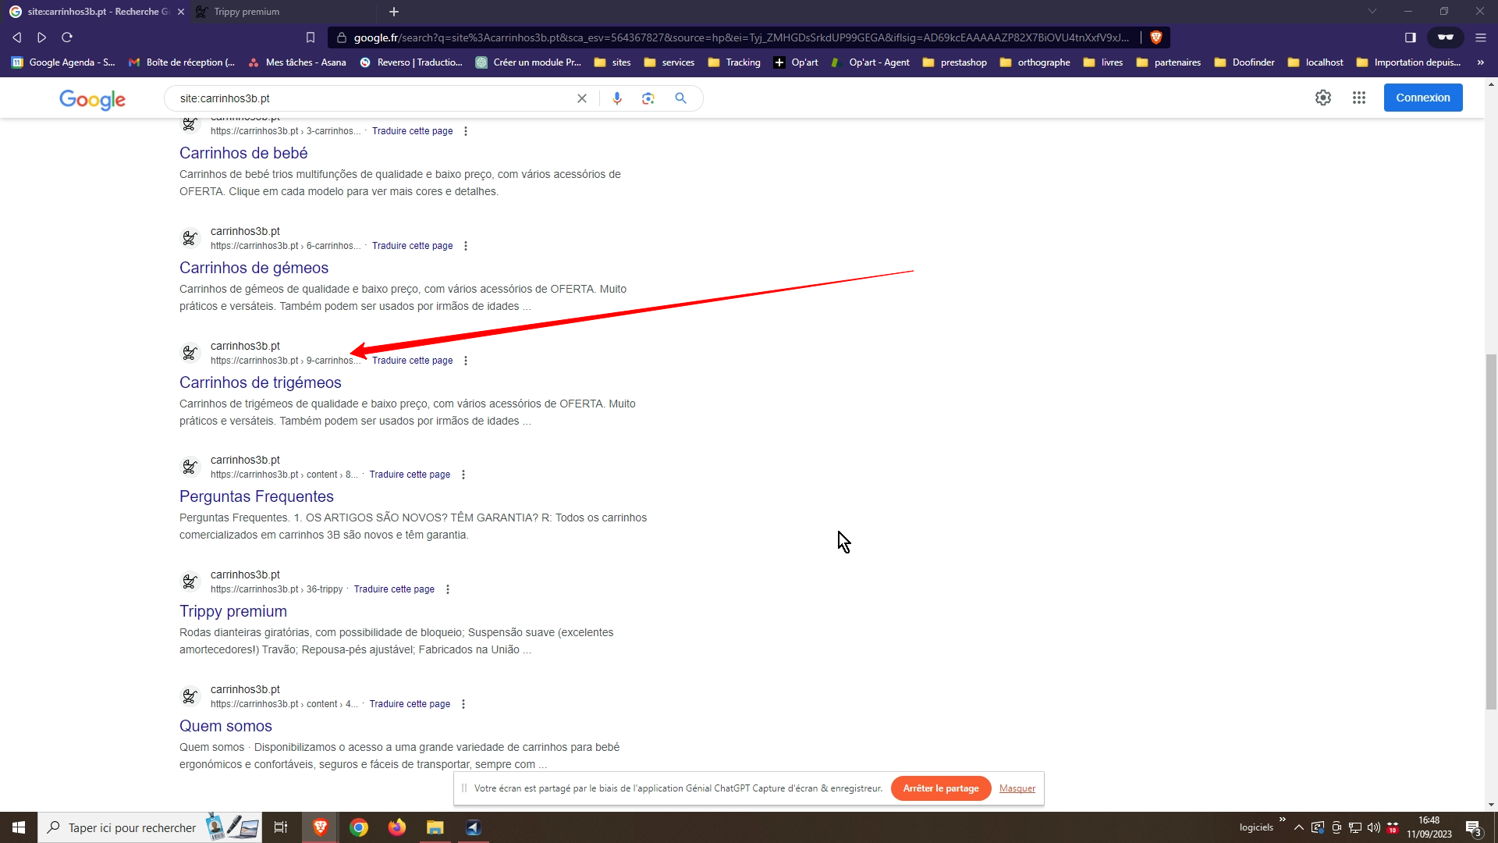This screenshot has width=1498, height=843.
Task: Click Arrêter le partage button
Action: pyautogui.click(x=940, y=788)
